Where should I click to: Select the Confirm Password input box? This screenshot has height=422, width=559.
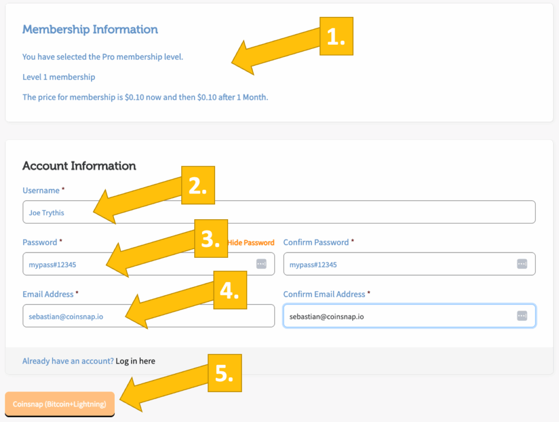tap(399, 264)
